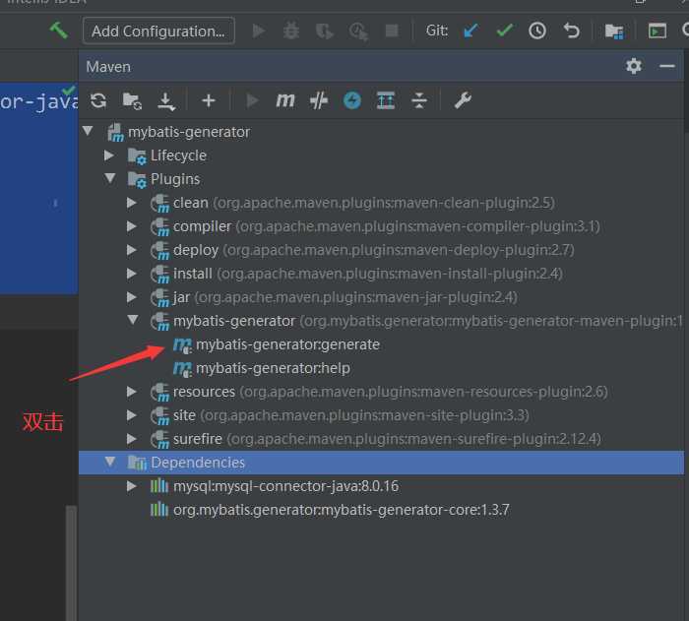Click Git Update Project blue arrow
This screenshot has height=621, width=689.
point(471,31)
